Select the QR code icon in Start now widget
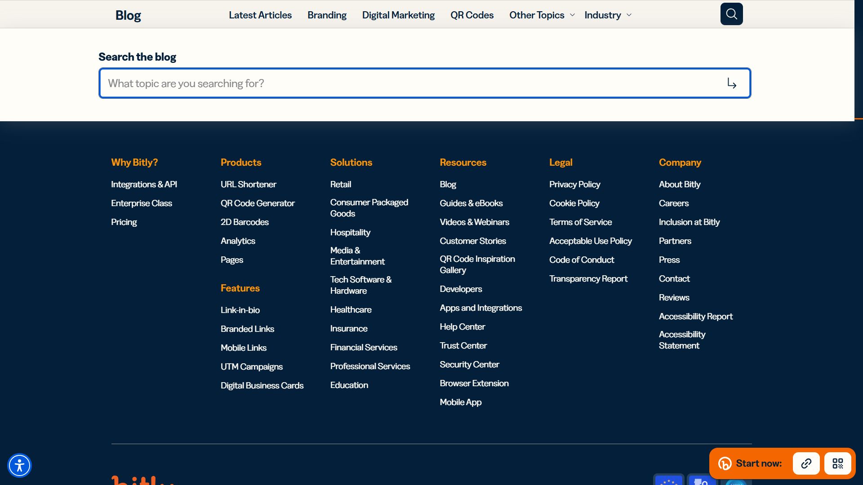The image size is (863, 485). pyautogui.click(x=838, y=463)
